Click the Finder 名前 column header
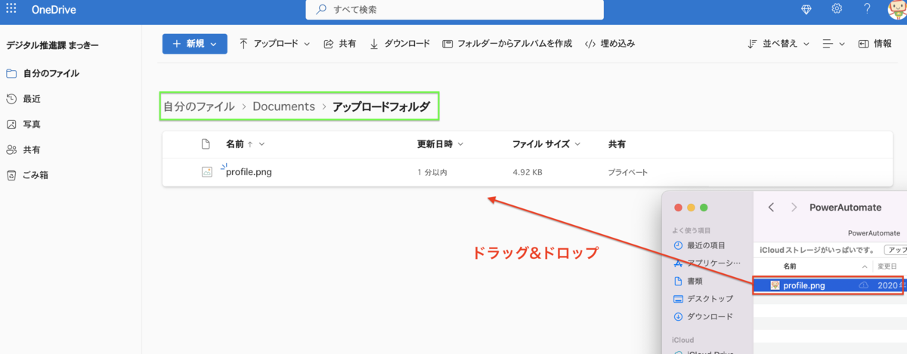 tap(789, 266)
